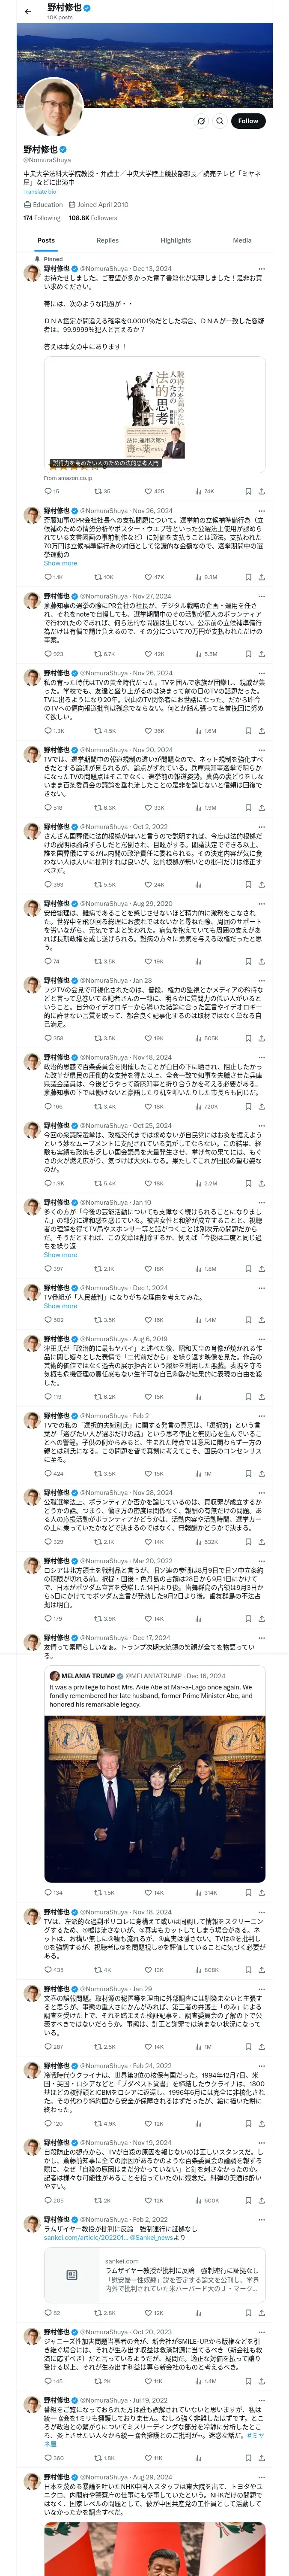Click the "Translate bio" link

pos(40,191)
